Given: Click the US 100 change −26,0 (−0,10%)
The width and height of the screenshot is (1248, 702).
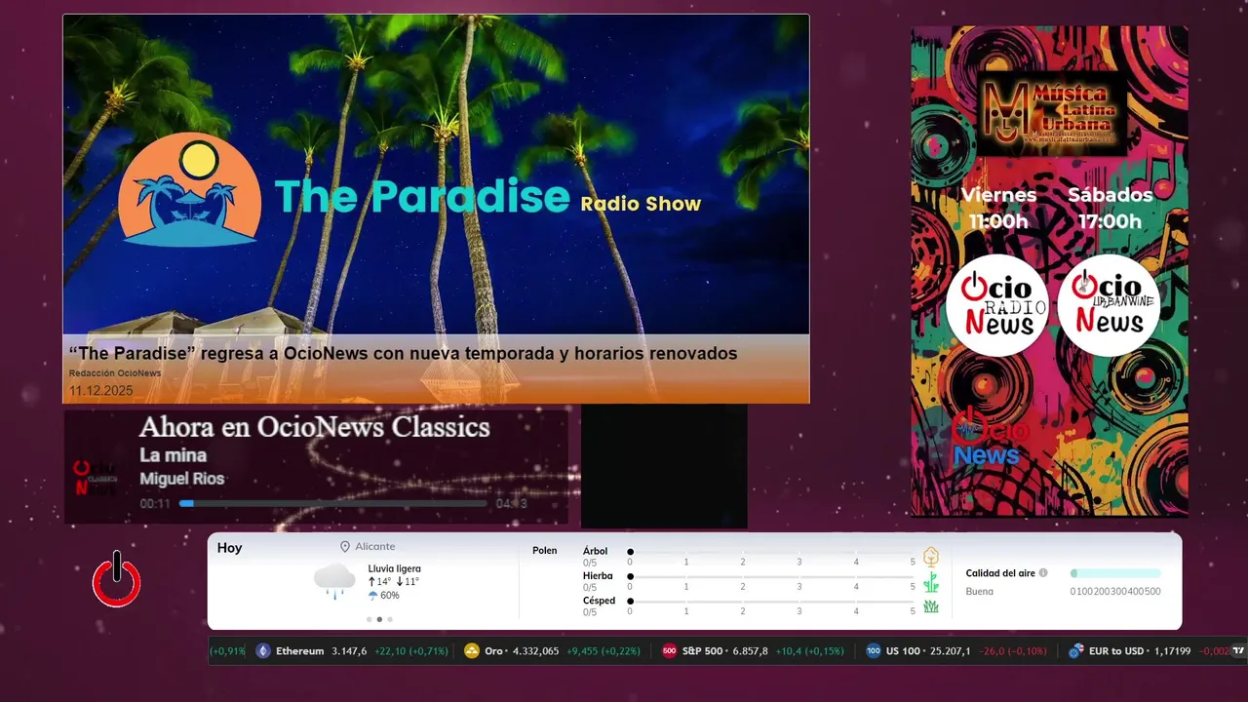Looking at the screenshot, I should (x=1014, y=651).
